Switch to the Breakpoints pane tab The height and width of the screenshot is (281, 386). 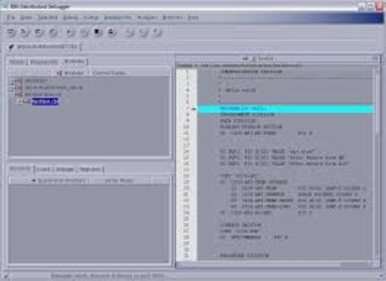pyautogui.click(x=43, y=62)
